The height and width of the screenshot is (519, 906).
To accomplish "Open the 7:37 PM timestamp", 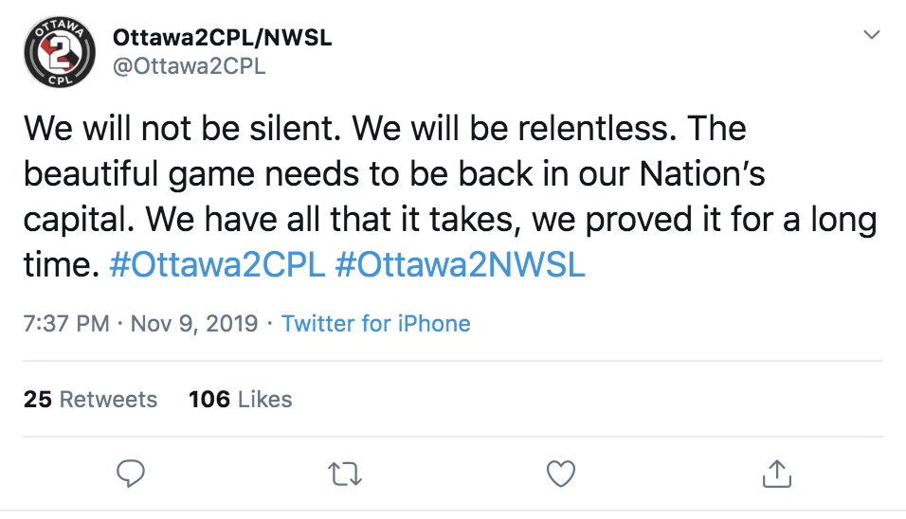I will (66, 323).
